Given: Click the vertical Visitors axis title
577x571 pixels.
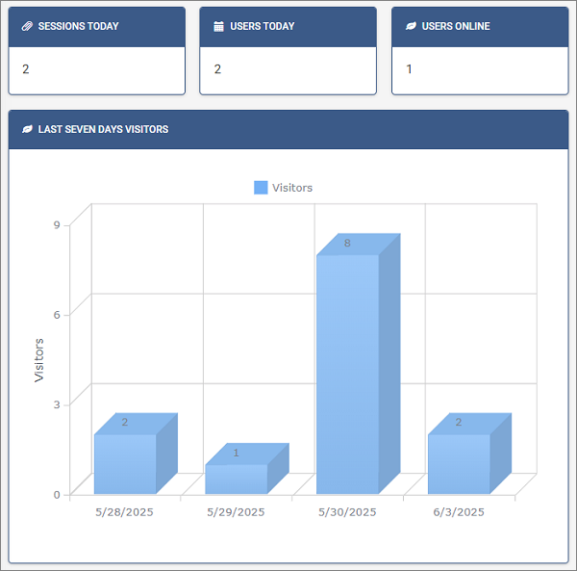Looking at the screenshot, I should (x=39, y=360).
